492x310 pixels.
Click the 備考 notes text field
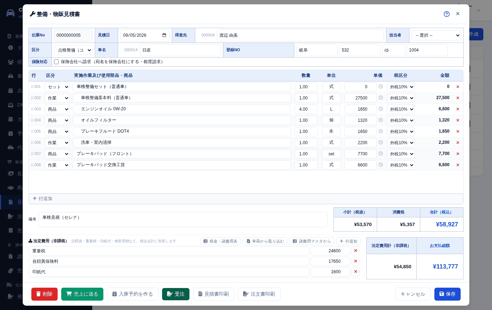(x=183, y=220)
